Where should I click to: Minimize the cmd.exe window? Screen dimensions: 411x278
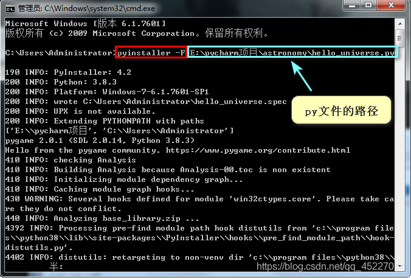click(350, 7)
